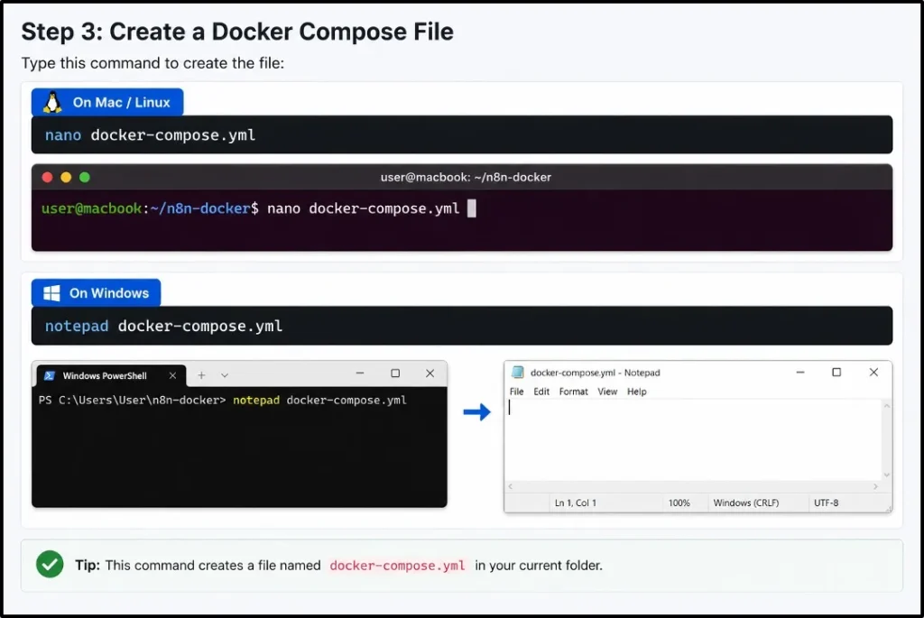Viewport: 924px width, 618px height.
Task: Click 'Ln 1, Col 1' in Notepad status bar
Action: click(576, 503)
